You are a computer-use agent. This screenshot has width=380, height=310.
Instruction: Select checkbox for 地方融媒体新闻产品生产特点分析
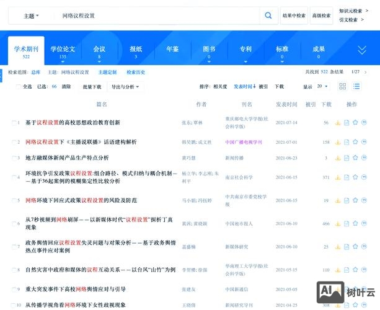[14, 158]
